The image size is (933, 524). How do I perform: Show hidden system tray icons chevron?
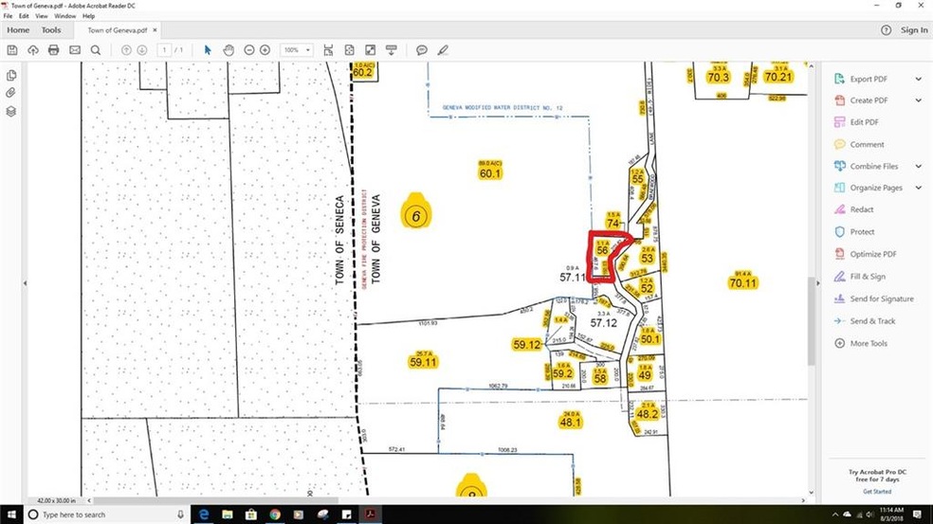pos(834,515)
